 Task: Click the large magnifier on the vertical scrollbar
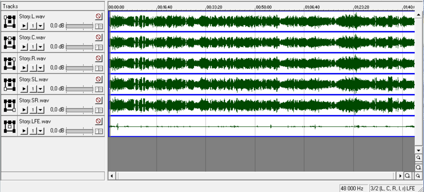(418, 167)
